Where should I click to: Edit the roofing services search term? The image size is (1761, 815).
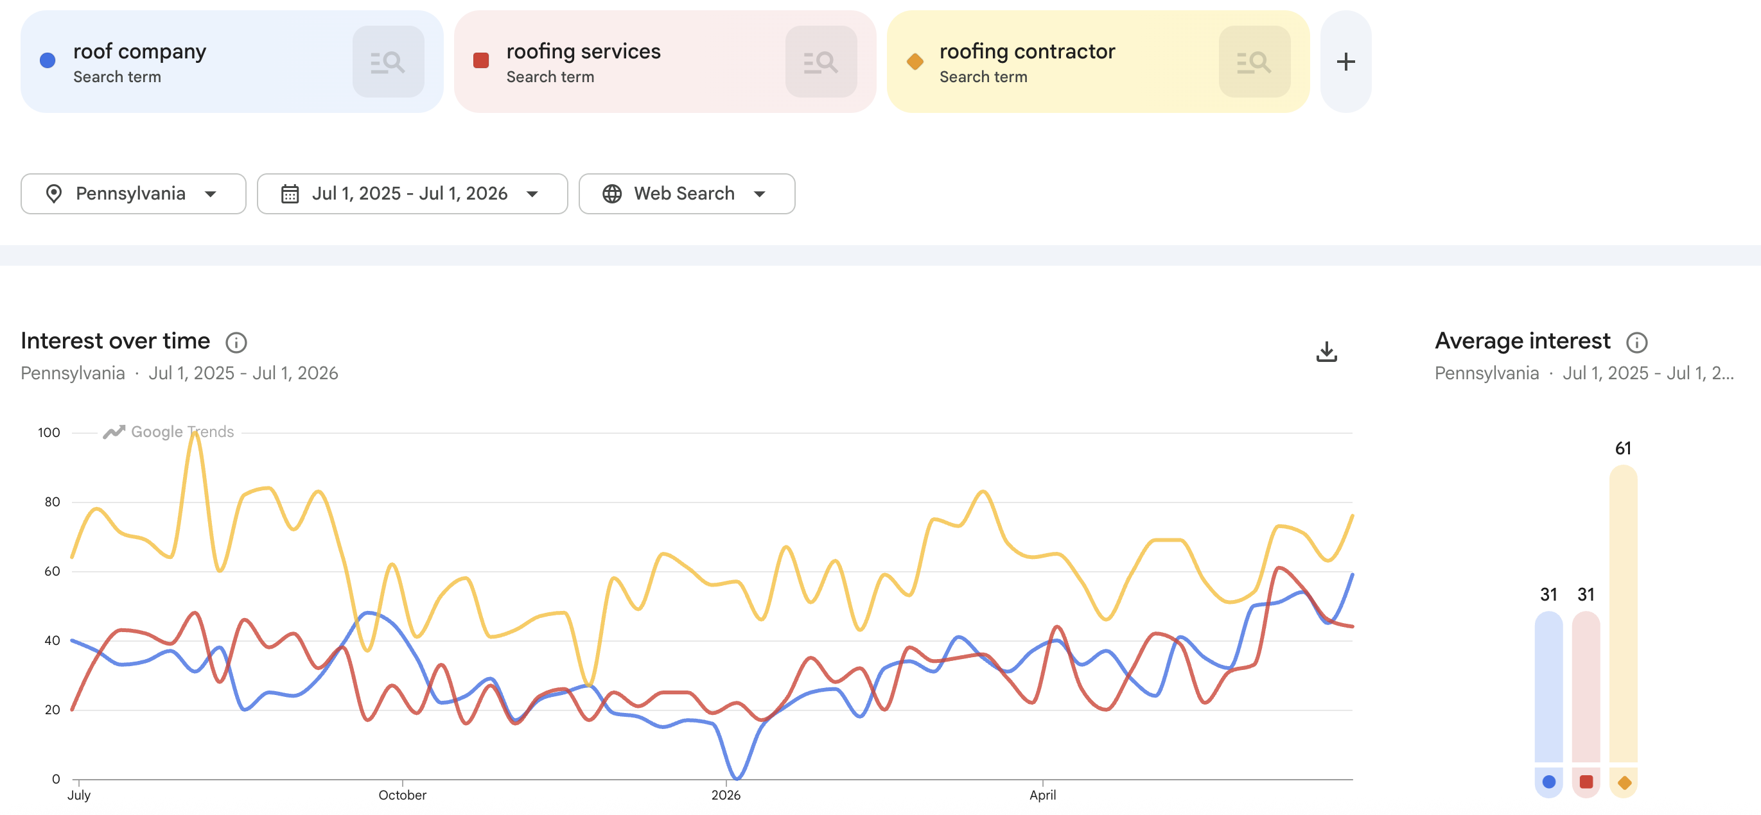pyautogui.click(x=583, y=51)
